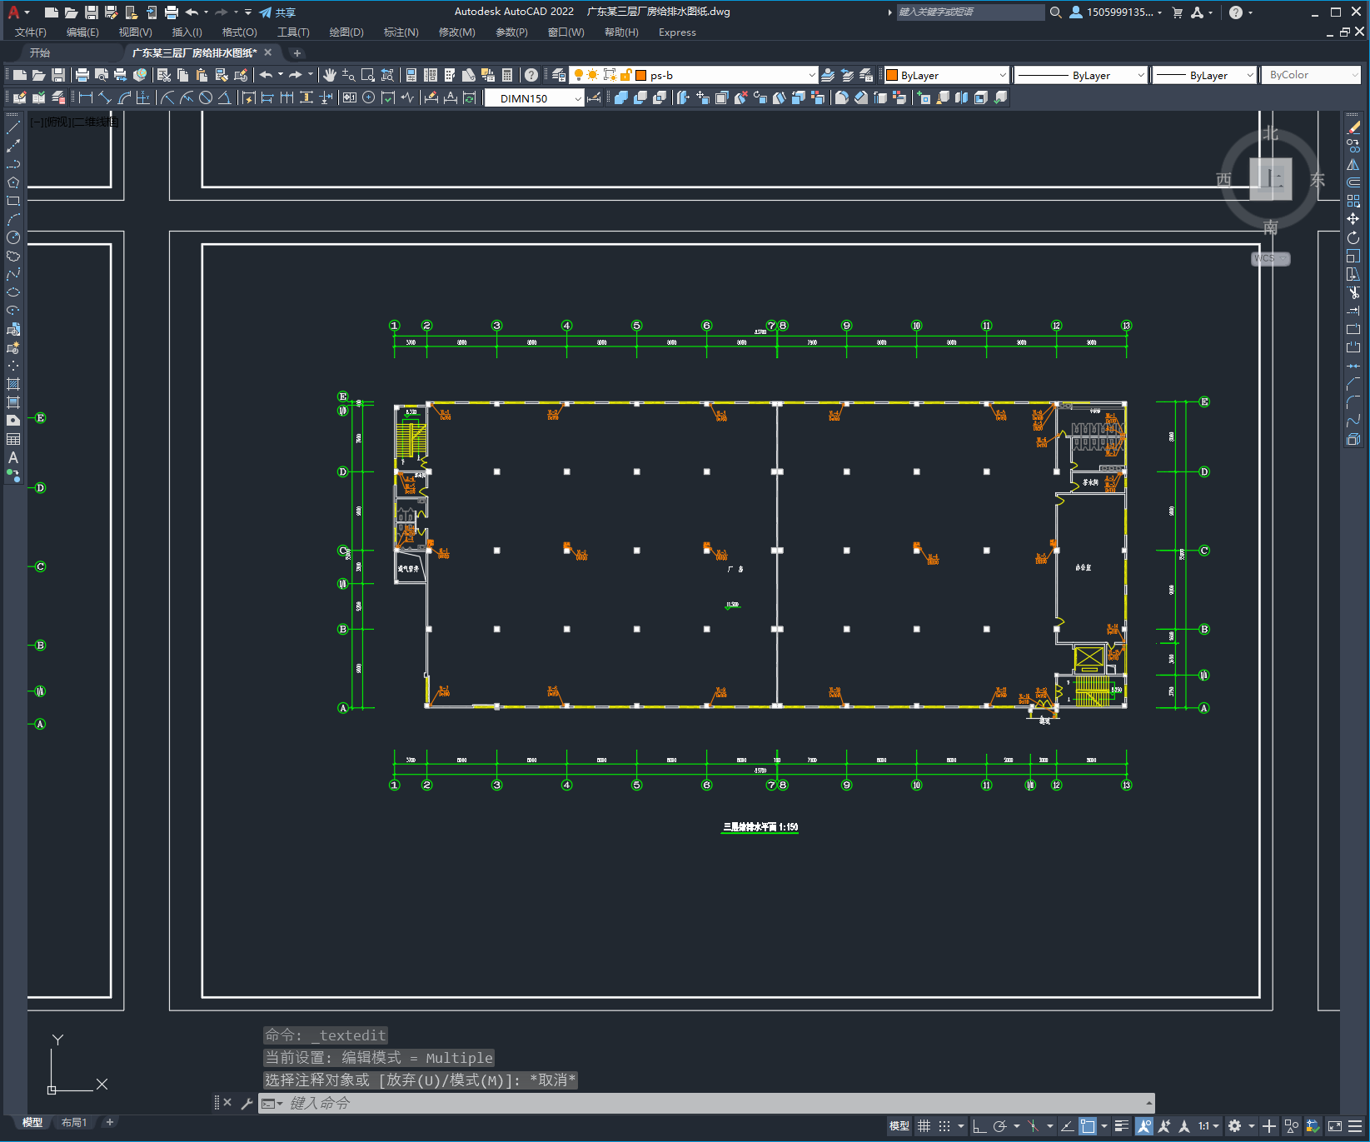Viewport: 1370px width, 1142px height.
Task: Toggle object snap tracking in status bar
Action: pos(1067,1126)
